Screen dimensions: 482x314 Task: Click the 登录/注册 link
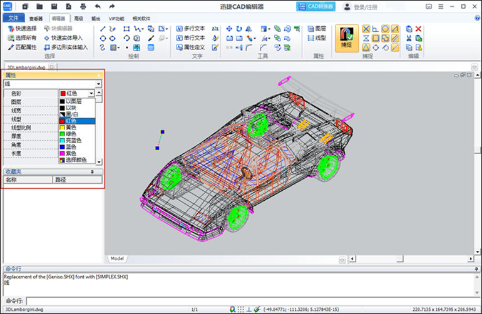click(x=365, y=7)
